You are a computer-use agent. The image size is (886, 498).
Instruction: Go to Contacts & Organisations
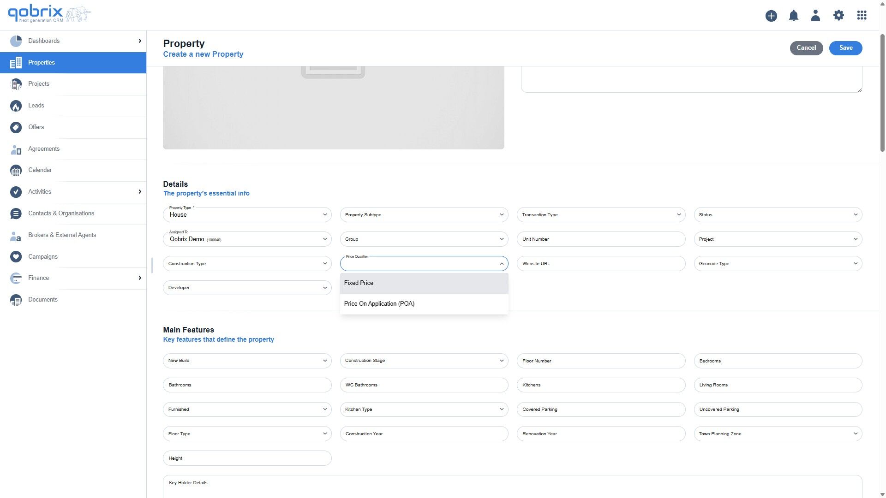click(x=61, y=213)
